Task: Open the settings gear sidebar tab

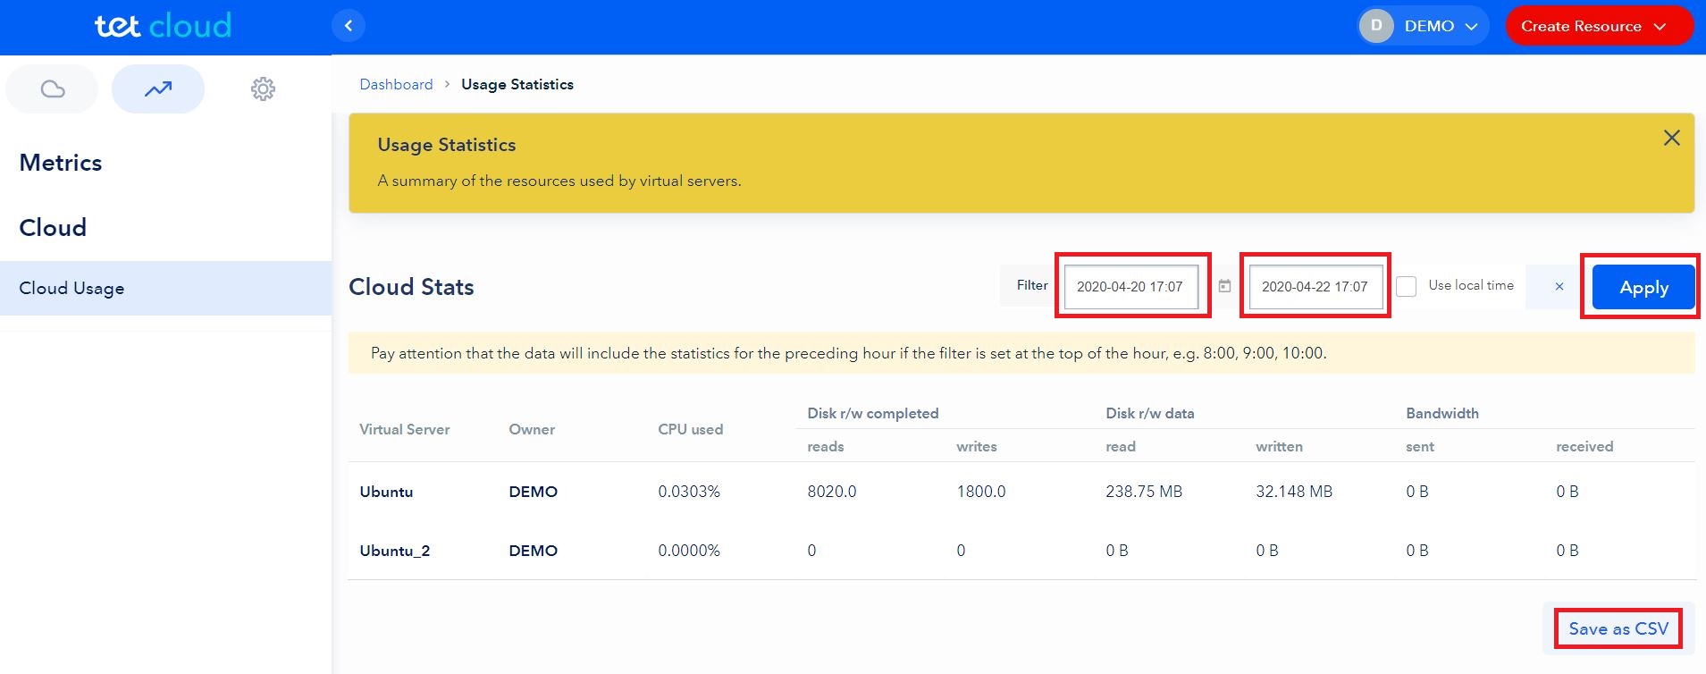Action: point(263,88)
